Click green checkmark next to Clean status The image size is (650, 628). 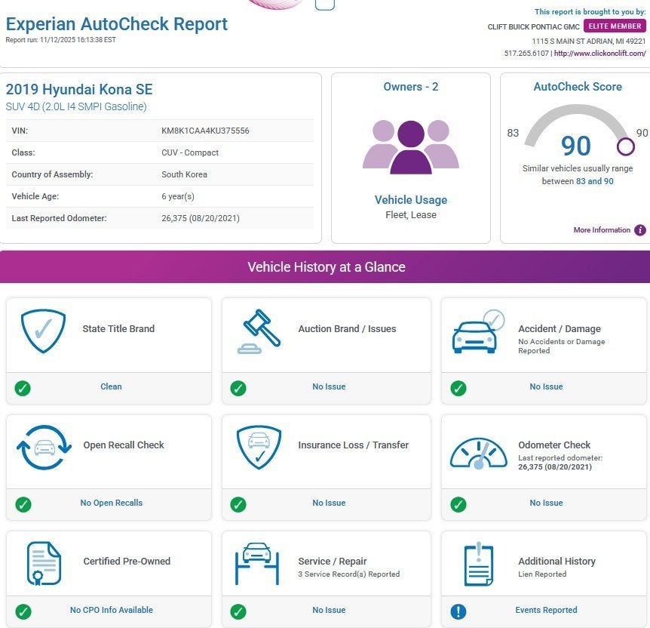pos(23,388)
